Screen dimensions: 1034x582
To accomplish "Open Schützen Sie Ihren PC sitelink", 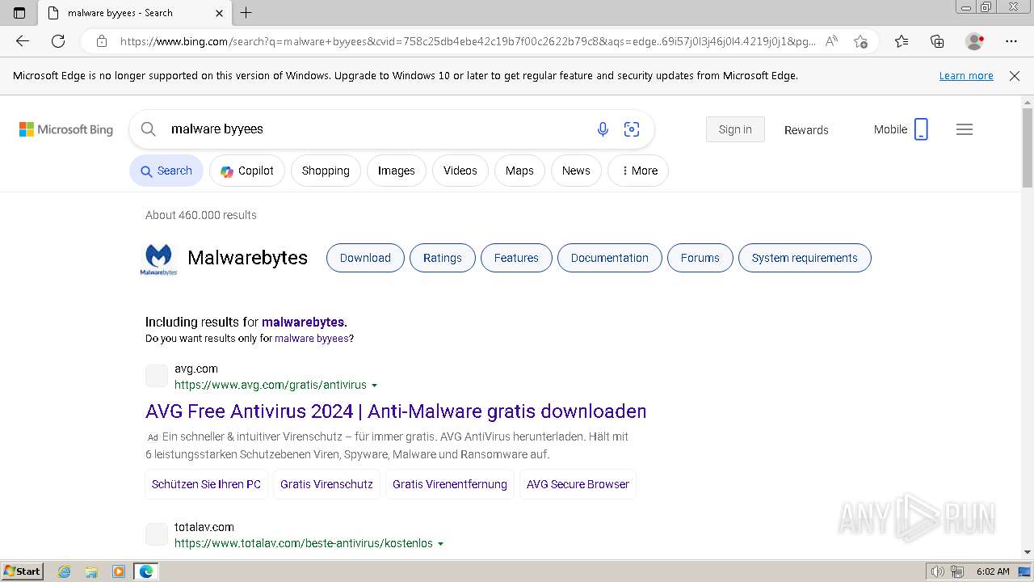I will tap(206, 484).
